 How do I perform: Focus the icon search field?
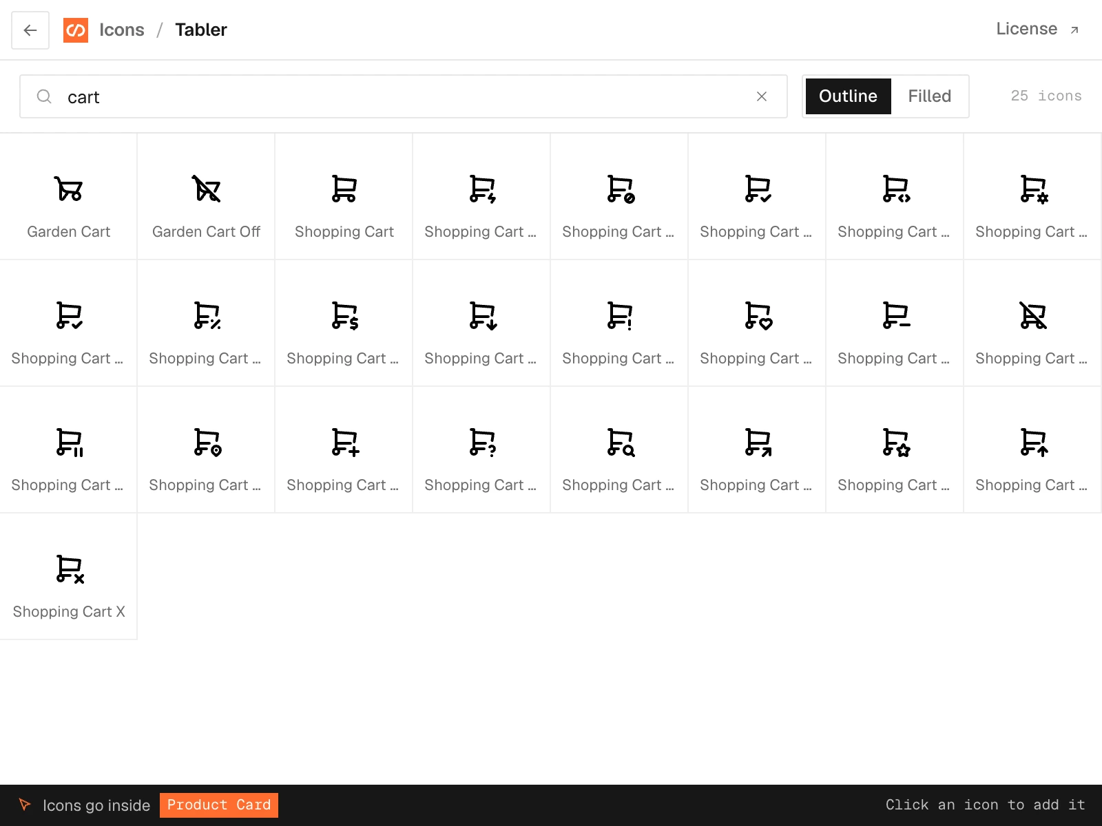click(x=404, y=96)
